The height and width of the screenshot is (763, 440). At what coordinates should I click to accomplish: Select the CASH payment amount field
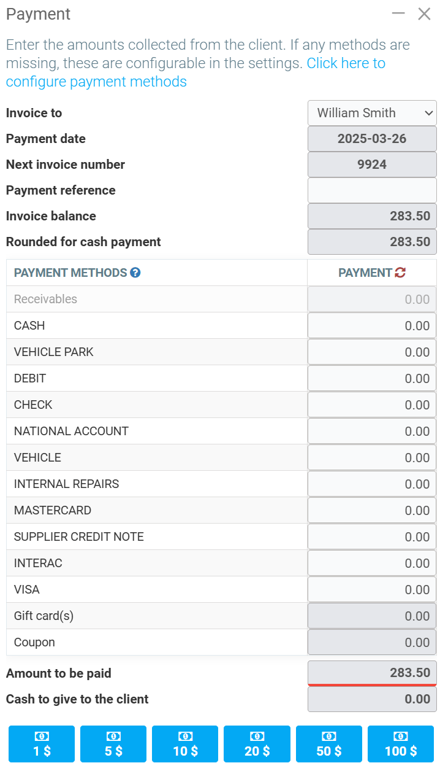click(372, 325)
